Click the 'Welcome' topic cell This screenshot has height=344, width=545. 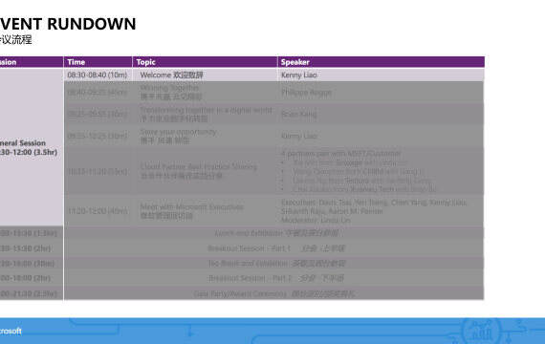click(205, 75)
